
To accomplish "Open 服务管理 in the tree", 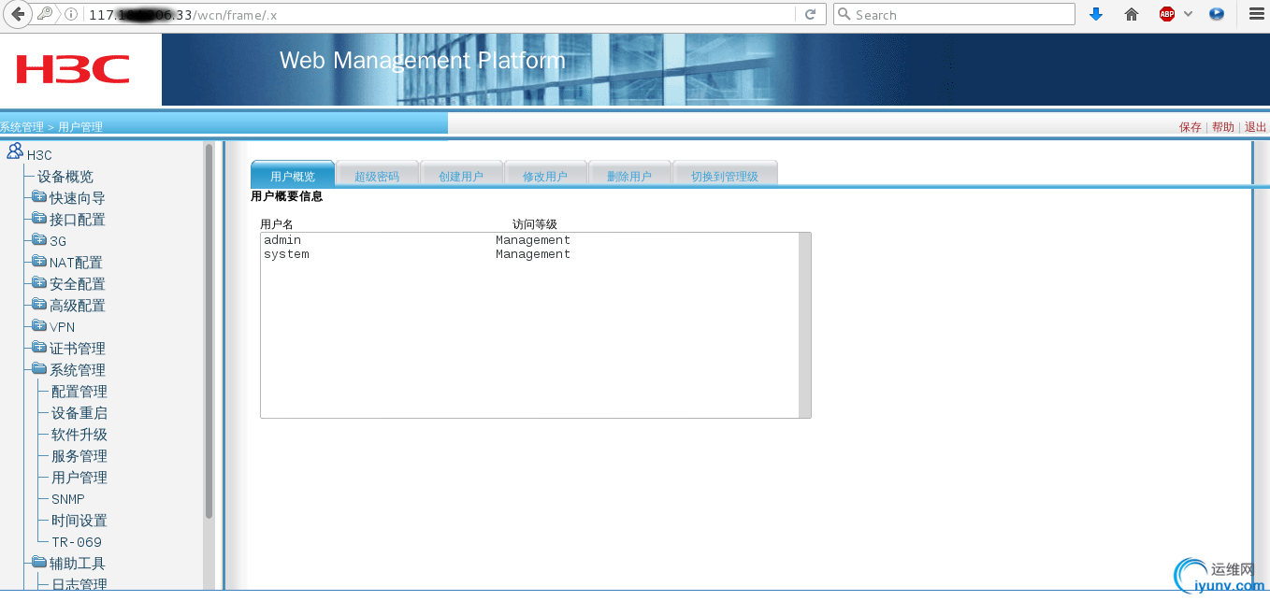I will pyautogui.click(x=79, y=456).
